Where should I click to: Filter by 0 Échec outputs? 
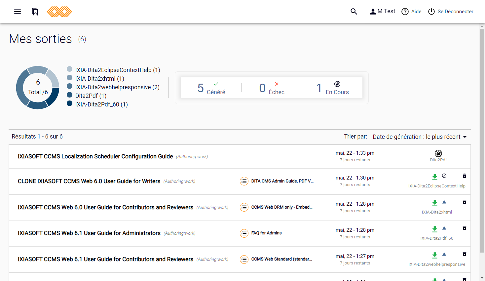click(x=272, y=88)
